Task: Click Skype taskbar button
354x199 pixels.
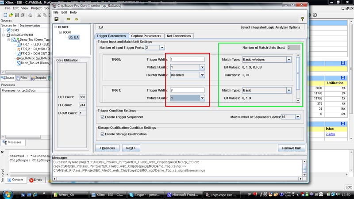Action: coord(145,195)
